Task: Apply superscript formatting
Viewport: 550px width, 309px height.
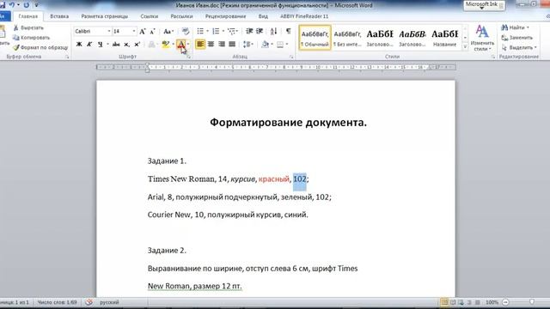Action: pos(137,44)
